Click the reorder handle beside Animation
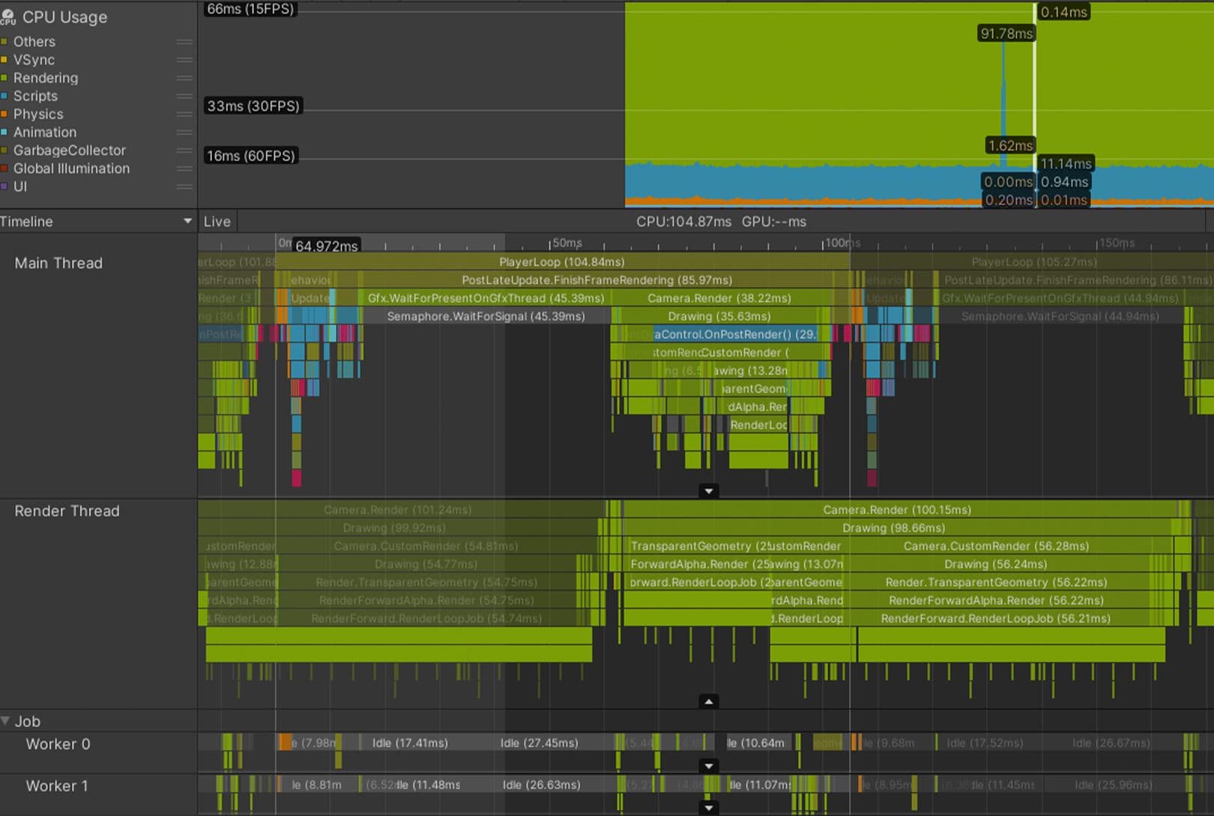Viewport: 1214px width, 816px height. click(184, 132)
